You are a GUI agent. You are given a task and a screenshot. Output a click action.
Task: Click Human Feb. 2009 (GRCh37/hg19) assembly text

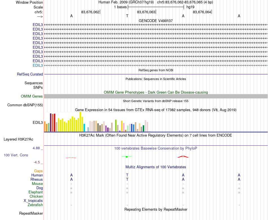(x=126, y=2)
